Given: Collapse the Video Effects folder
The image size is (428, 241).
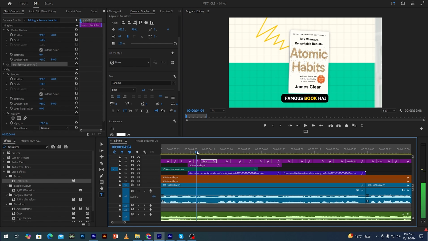Looking at the screenshot, I should point(4,172).
